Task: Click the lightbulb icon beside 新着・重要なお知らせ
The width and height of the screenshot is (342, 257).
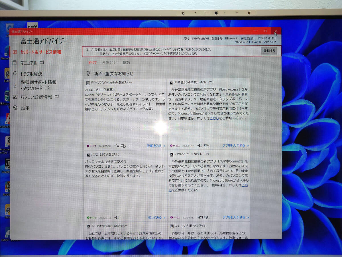Action: click(x=89, y=73)
